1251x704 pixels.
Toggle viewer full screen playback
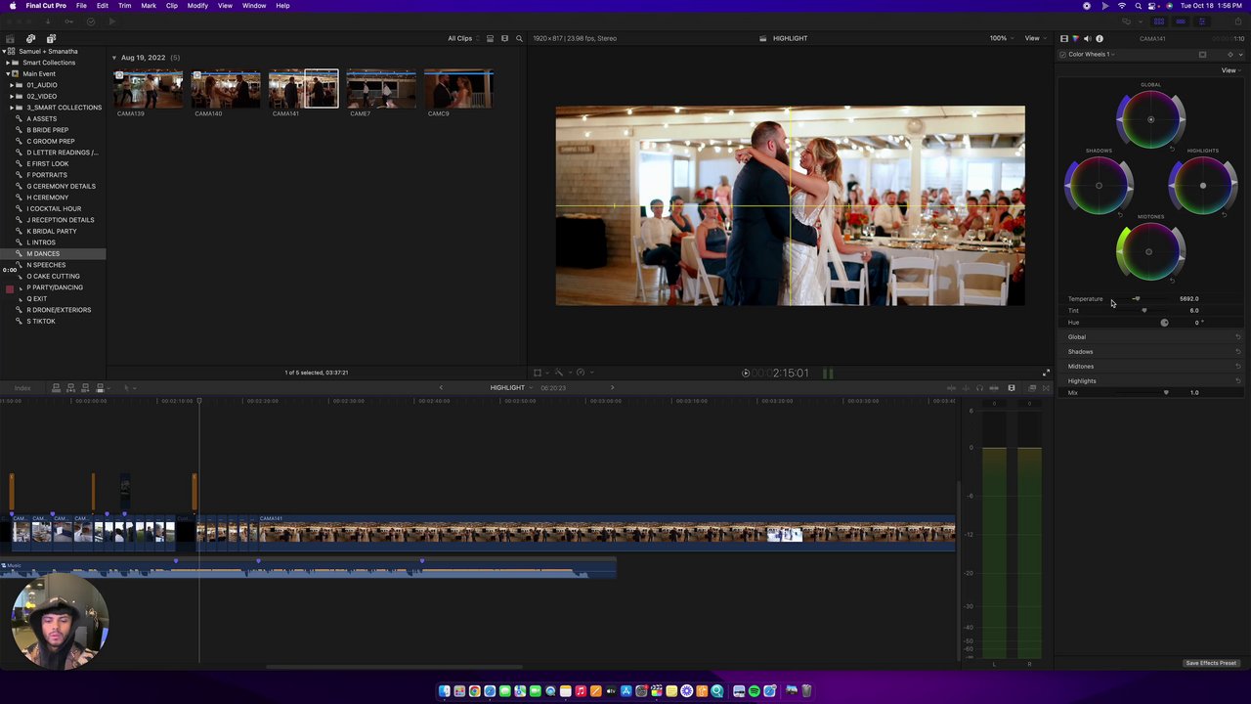[x=1046, y=373]
